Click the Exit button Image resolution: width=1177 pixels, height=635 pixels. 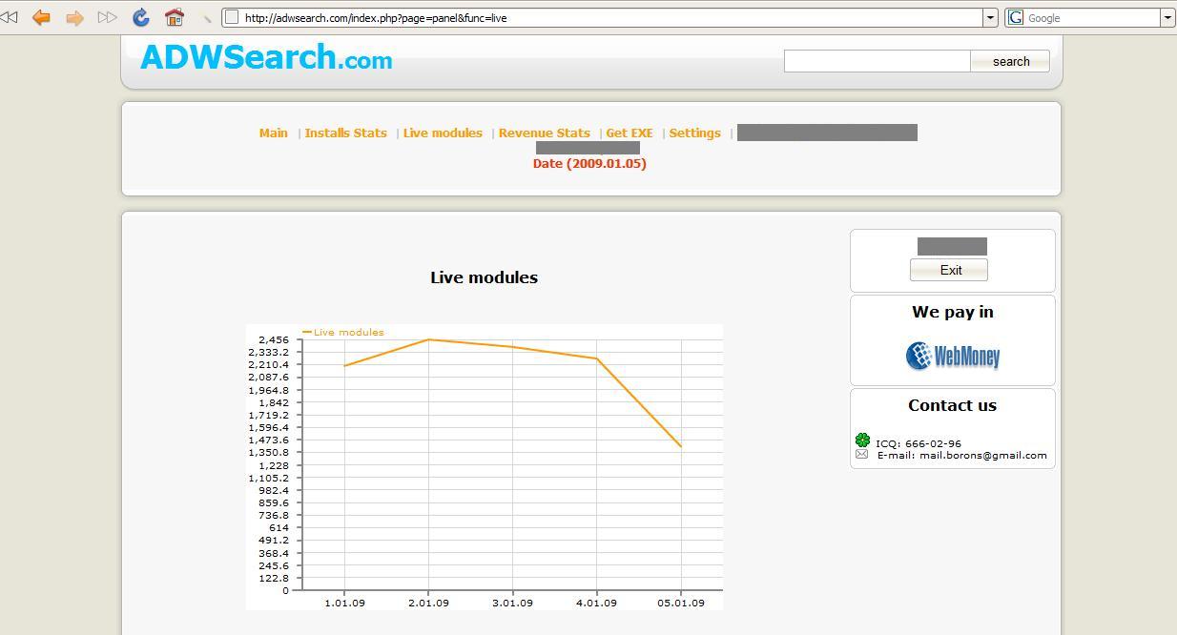click(949, 270)
